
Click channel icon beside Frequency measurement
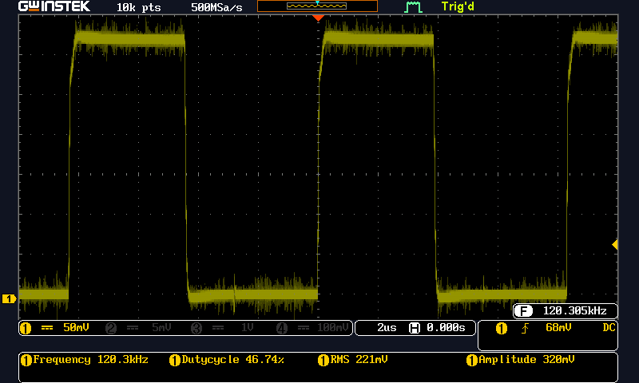click(x=26, y=360)
